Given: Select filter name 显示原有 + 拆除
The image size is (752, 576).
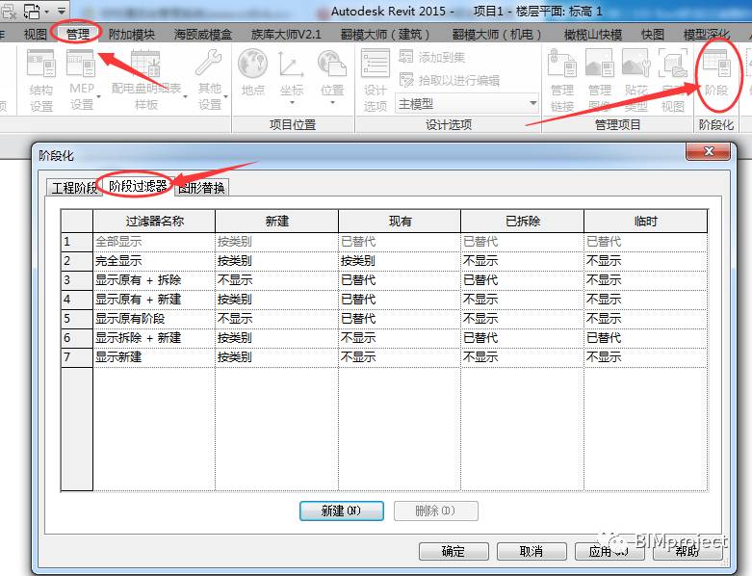Looking at the screenshot, I should (x=154, y=280).
